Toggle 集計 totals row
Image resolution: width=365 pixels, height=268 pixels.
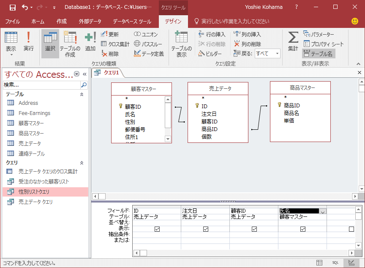tap(293, 41)
